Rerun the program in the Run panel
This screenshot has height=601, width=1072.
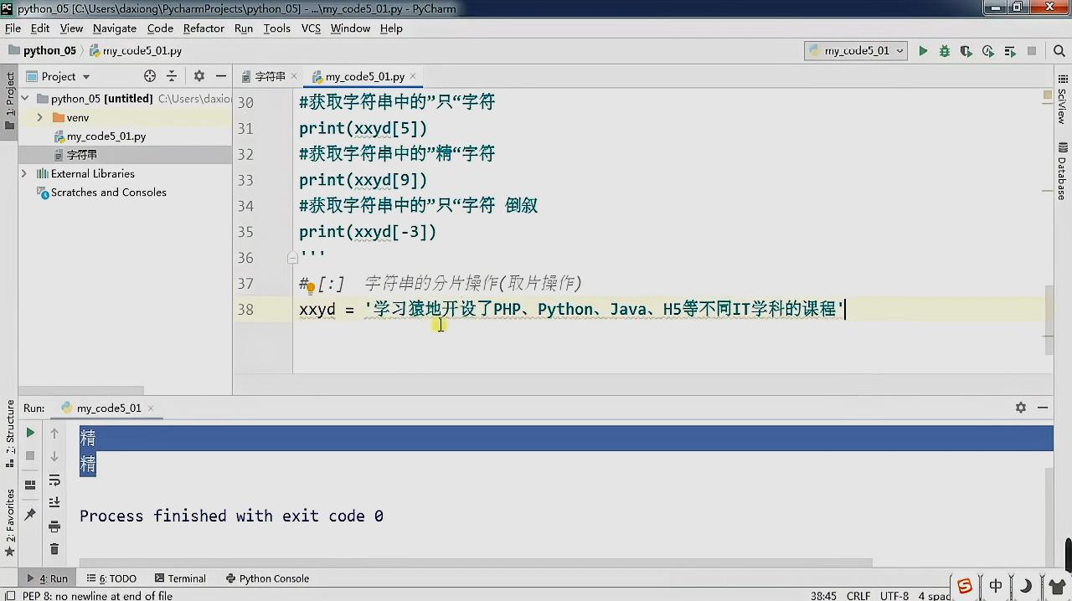(29, 433)
